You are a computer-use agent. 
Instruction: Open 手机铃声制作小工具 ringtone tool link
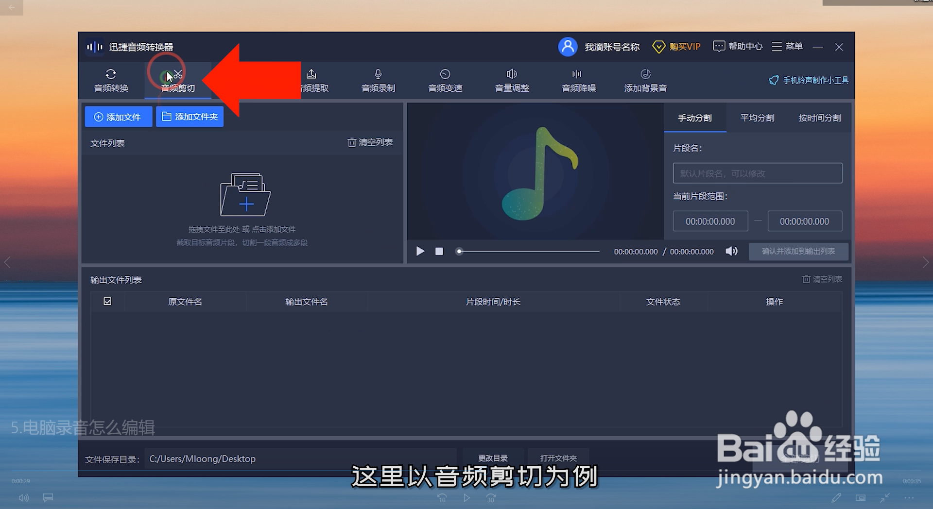(809, 80)
